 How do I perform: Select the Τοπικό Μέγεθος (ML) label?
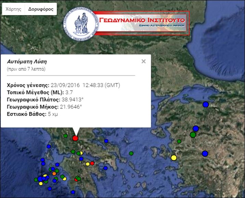pyautogui.click(x=36, y=92)
